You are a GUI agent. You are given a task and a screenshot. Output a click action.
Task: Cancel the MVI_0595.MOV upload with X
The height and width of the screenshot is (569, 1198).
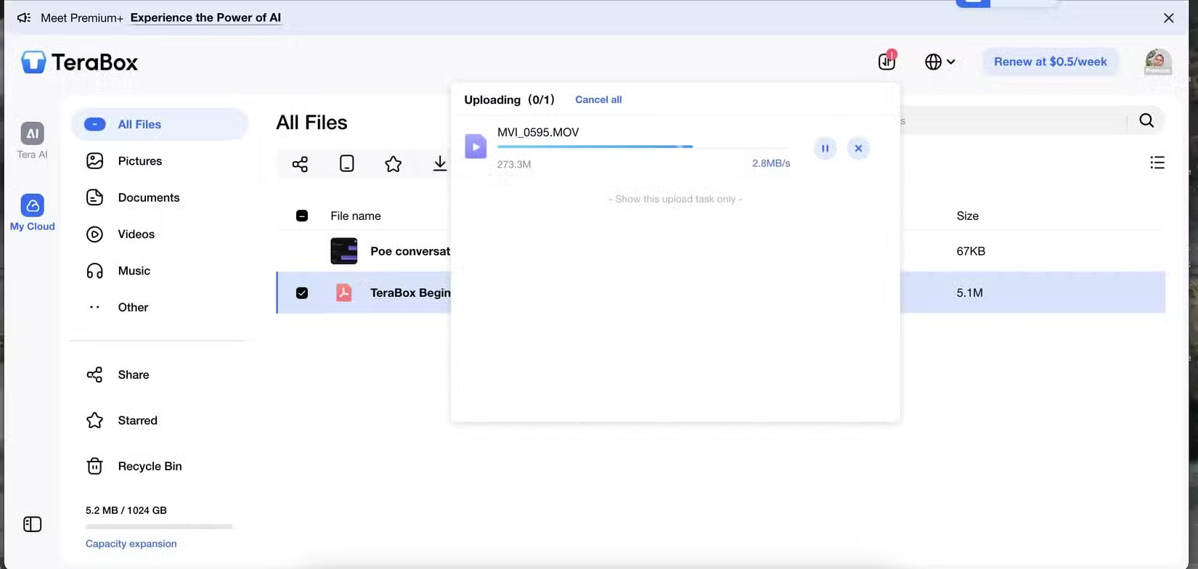pyautogui.click(x=858, y=148)
